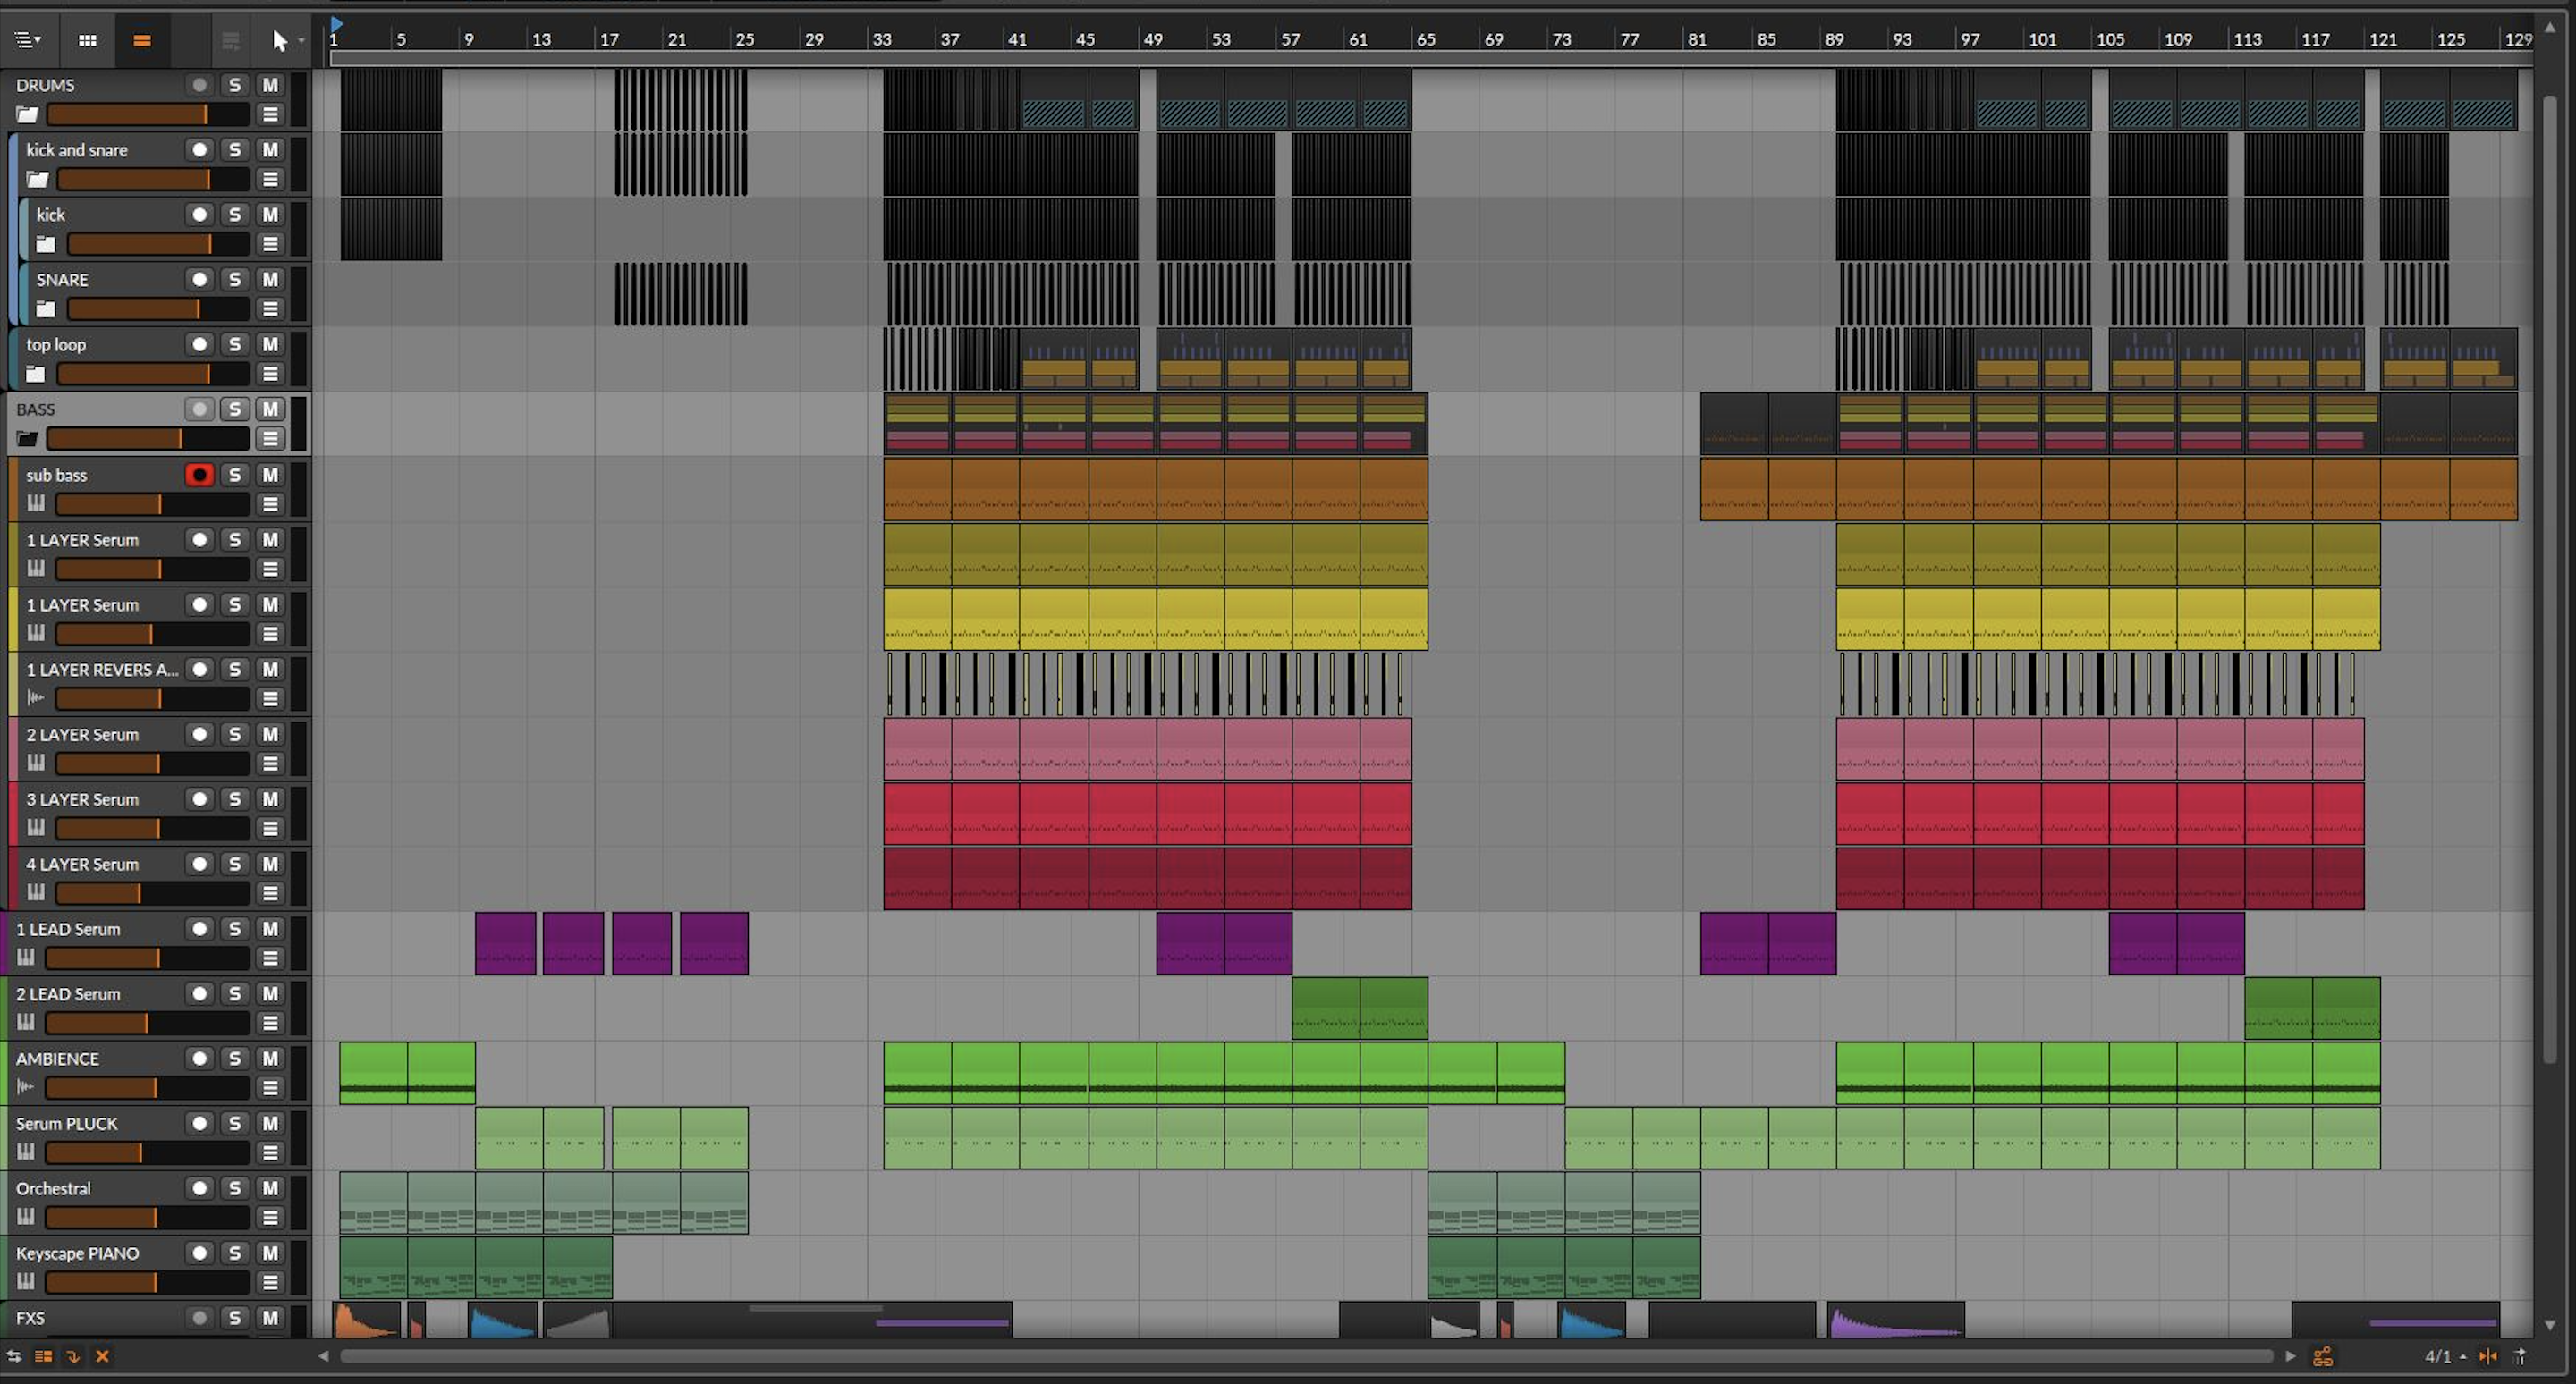
Task: Solo the 1 LEAD Serum track
Action: [235, 929]
